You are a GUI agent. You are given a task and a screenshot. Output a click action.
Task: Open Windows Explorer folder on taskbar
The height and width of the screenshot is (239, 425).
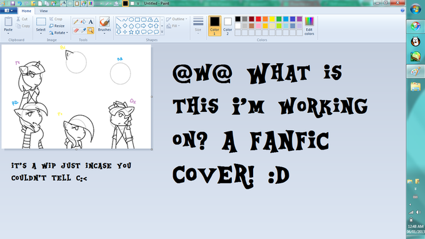click(x=415, y=87)
